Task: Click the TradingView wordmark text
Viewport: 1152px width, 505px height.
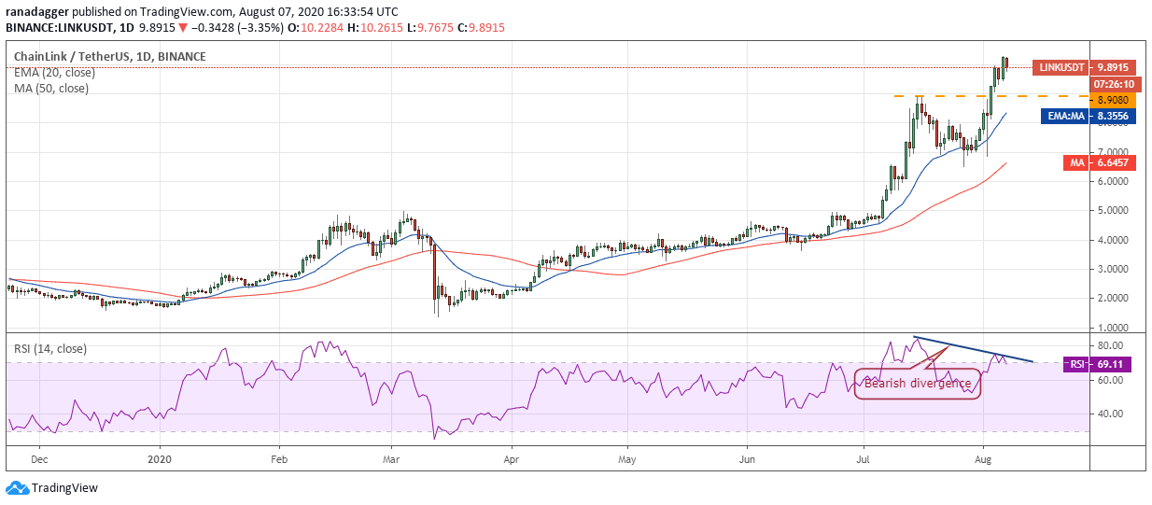Action: point(64,488)
